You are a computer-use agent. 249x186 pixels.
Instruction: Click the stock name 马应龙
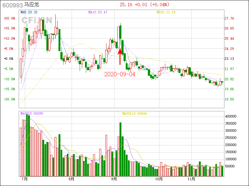click(31, 5)
